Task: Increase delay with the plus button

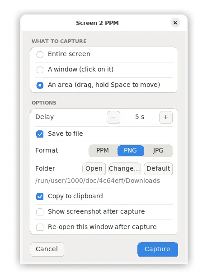Action: (166, 117)
